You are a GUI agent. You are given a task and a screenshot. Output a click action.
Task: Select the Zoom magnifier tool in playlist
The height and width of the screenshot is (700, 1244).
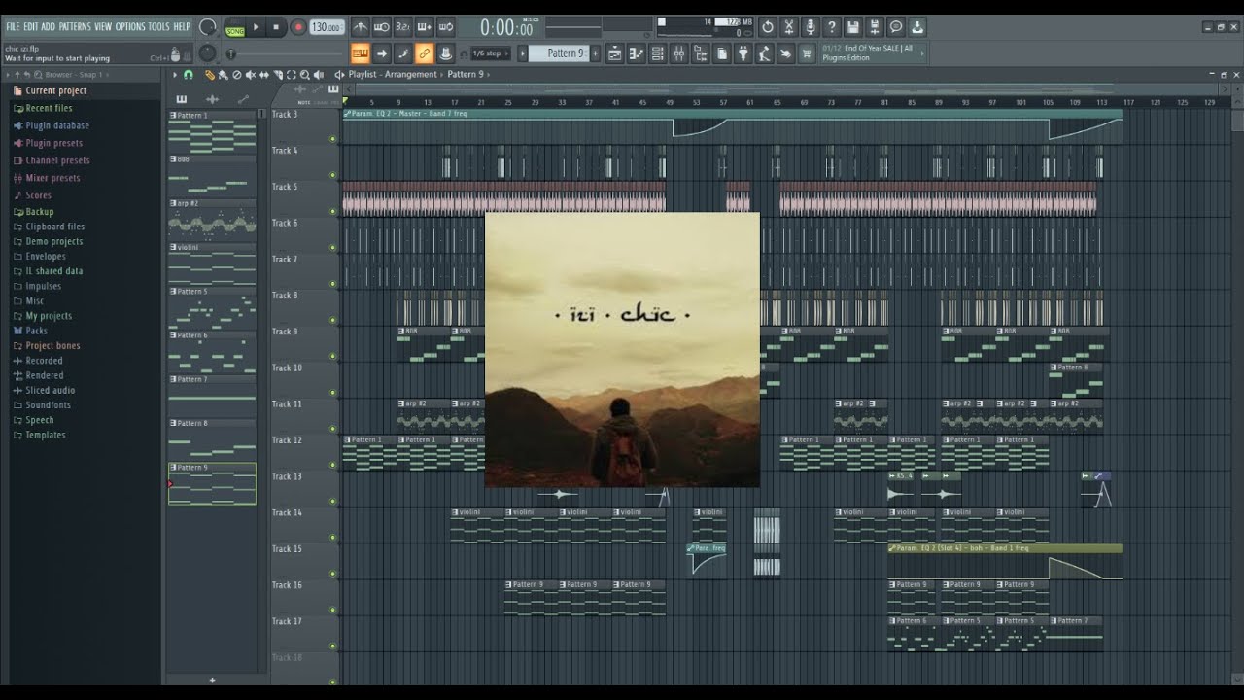tap(304, 74)
